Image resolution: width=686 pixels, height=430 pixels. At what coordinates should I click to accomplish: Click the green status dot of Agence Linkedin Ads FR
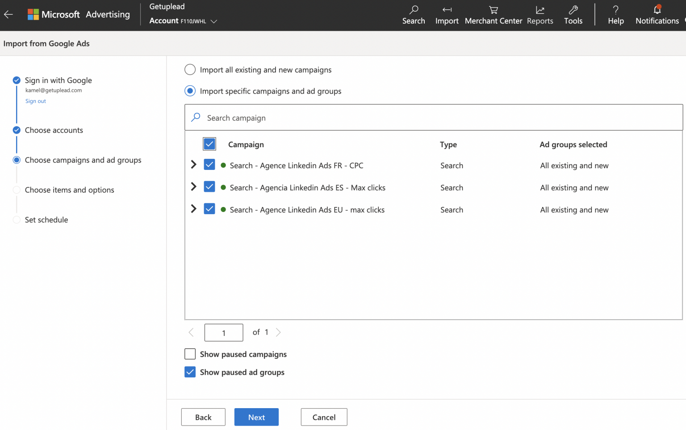pyautogui.click(x=223, y=165)
